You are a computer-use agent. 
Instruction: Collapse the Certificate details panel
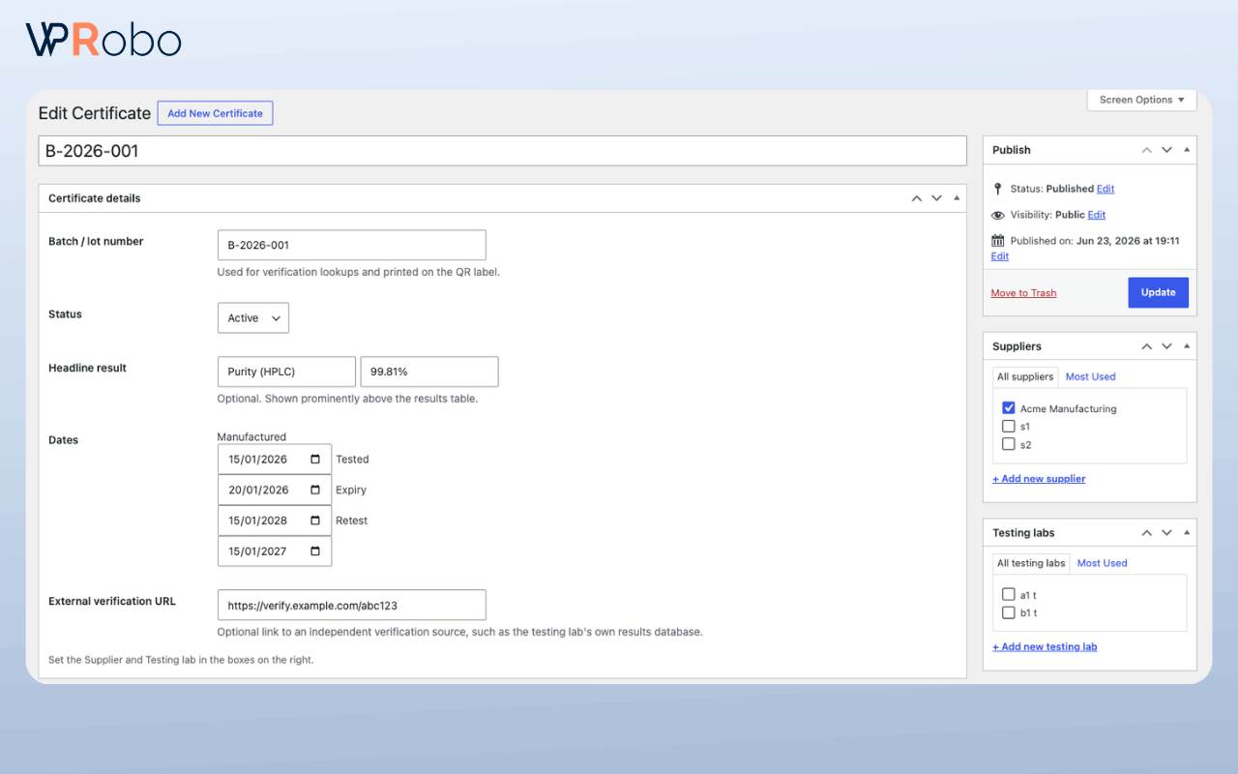tap(957, 198)
